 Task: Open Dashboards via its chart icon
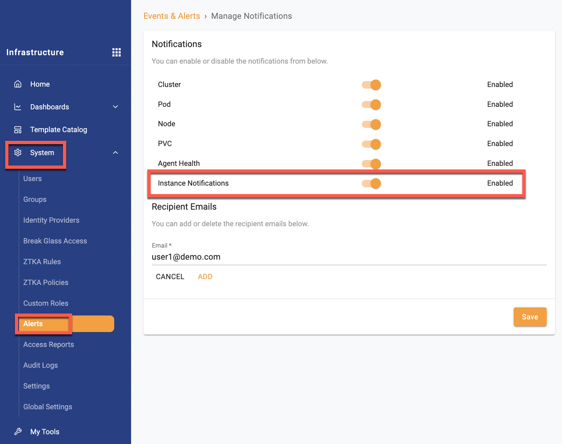point(18,107)
